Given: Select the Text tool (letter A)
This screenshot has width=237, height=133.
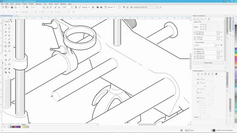Looking at the screenshot, I should pyautogui.click(x=9, y=35).
